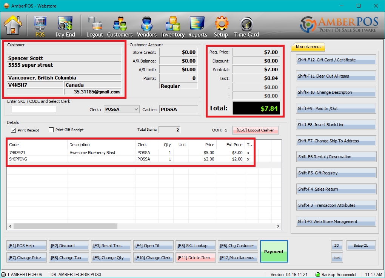Click the Code column header
385x278 pixels.
37,145
